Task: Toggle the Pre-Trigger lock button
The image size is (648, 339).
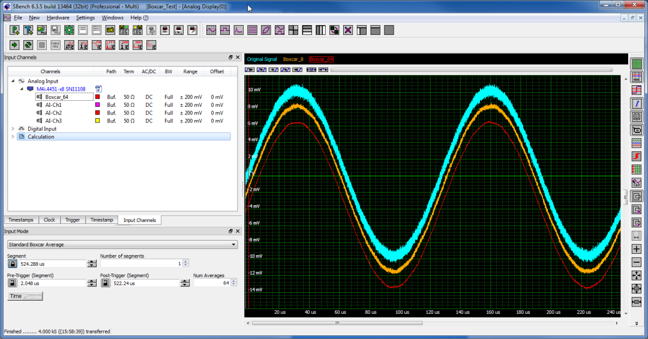Action: [x=12, y=283]
